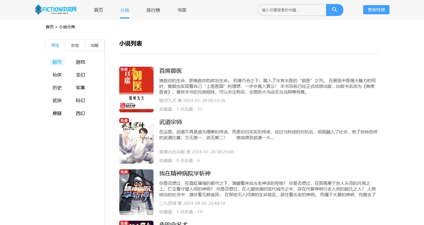424x225 pixels.
Task: Select the 仙侠 category
Action: 57,75
